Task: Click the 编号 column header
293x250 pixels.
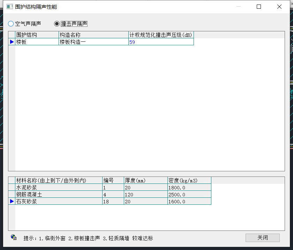Action: [113, 180]
